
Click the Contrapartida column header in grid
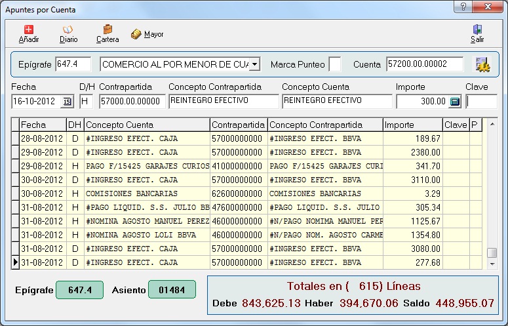pyautogui.click(x=239, y=125)
